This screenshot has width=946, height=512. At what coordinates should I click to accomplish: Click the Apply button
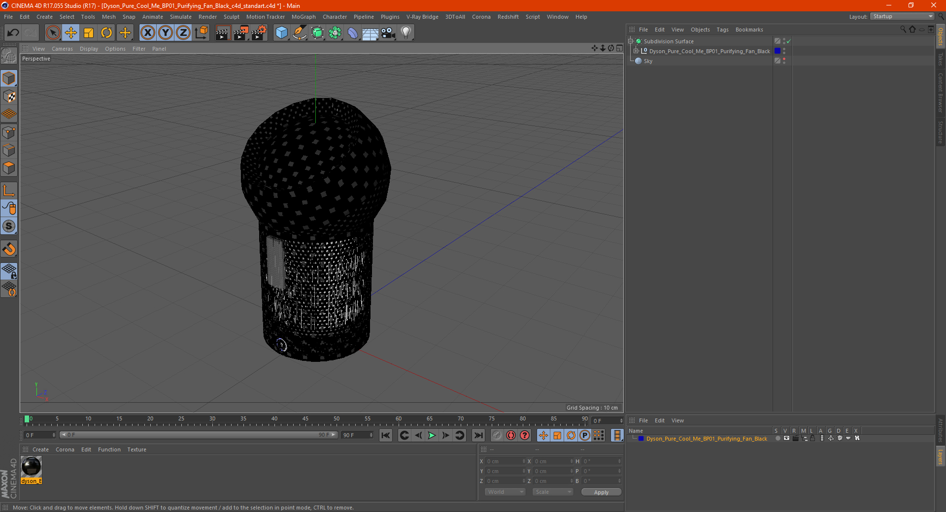[x=601, y=492]
